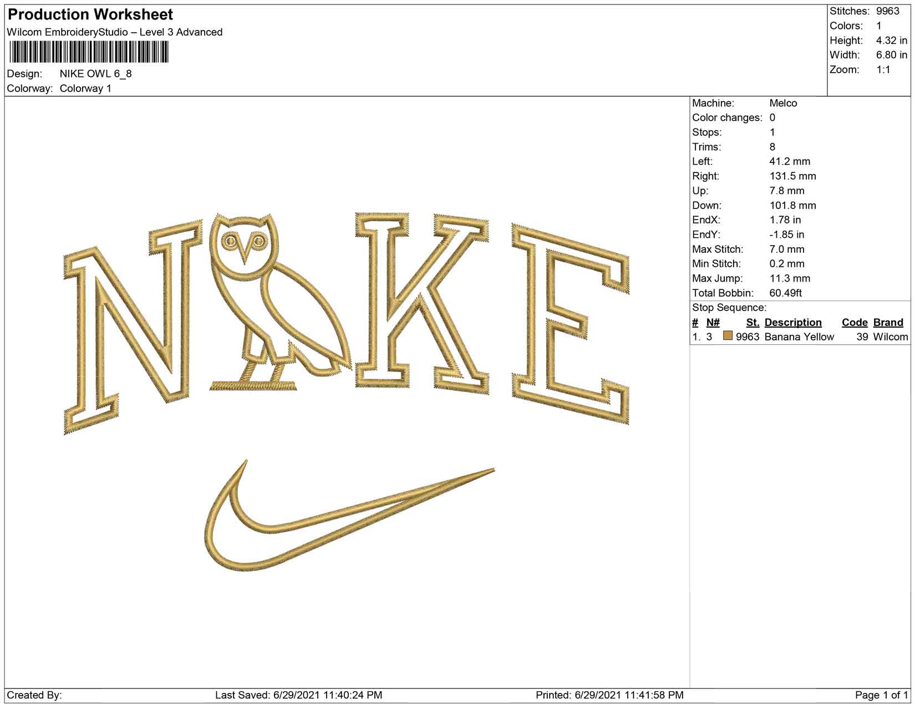Click the EndY value "-1.85 in"

coord(787,234)
